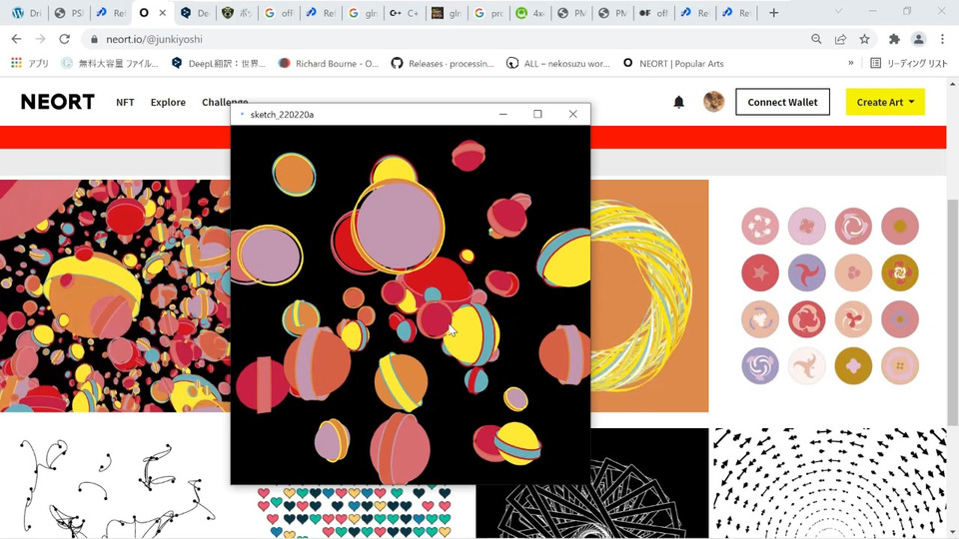959x539 pixels.
Task: Open the ALL – nekosuzu bookmark
Action: 557,63
